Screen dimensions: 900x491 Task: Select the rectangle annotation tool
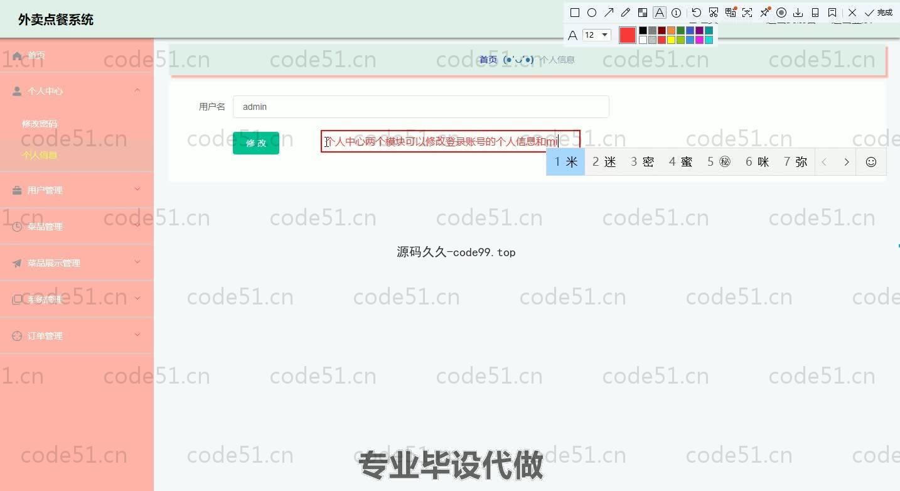point(575,13)
